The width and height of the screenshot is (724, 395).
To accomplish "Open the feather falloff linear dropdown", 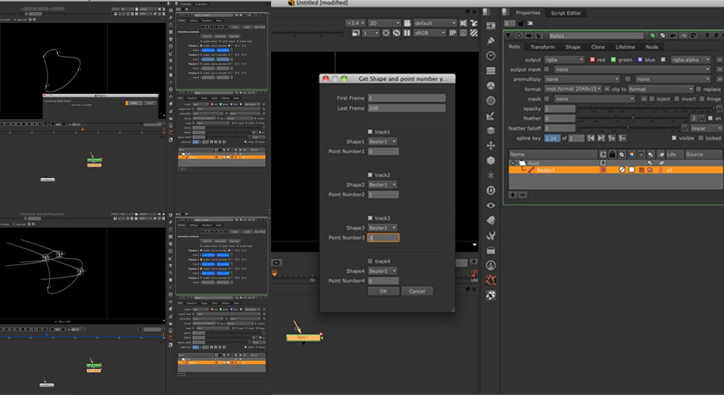I will tap(706, 129).
